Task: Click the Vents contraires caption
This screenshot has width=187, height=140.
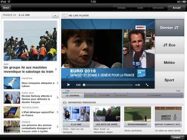Action: tap(133, 131)
